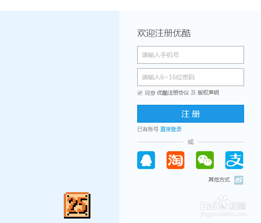The image size is (261, 223).
Task: Toggle the 同意 agreement checkbox
Action: click(x=140, y=93)
